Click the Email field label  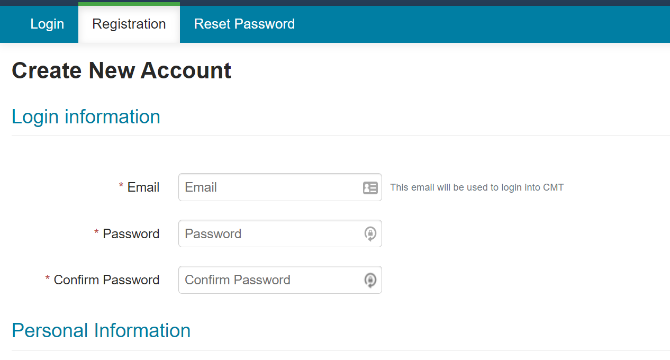click(x=143, y=187)
